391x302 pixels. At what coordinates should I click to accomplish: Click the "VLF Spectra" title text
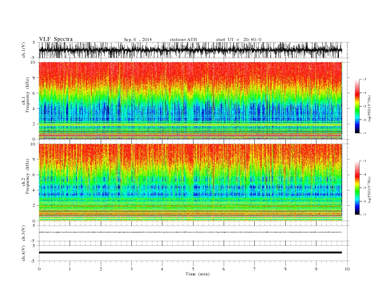point(56,39)
